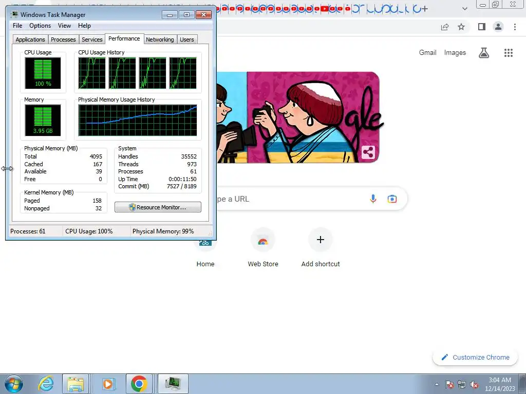Click the muted volume tray icon
The height and width of the screenshot is (394, 526).
[474, 384]
